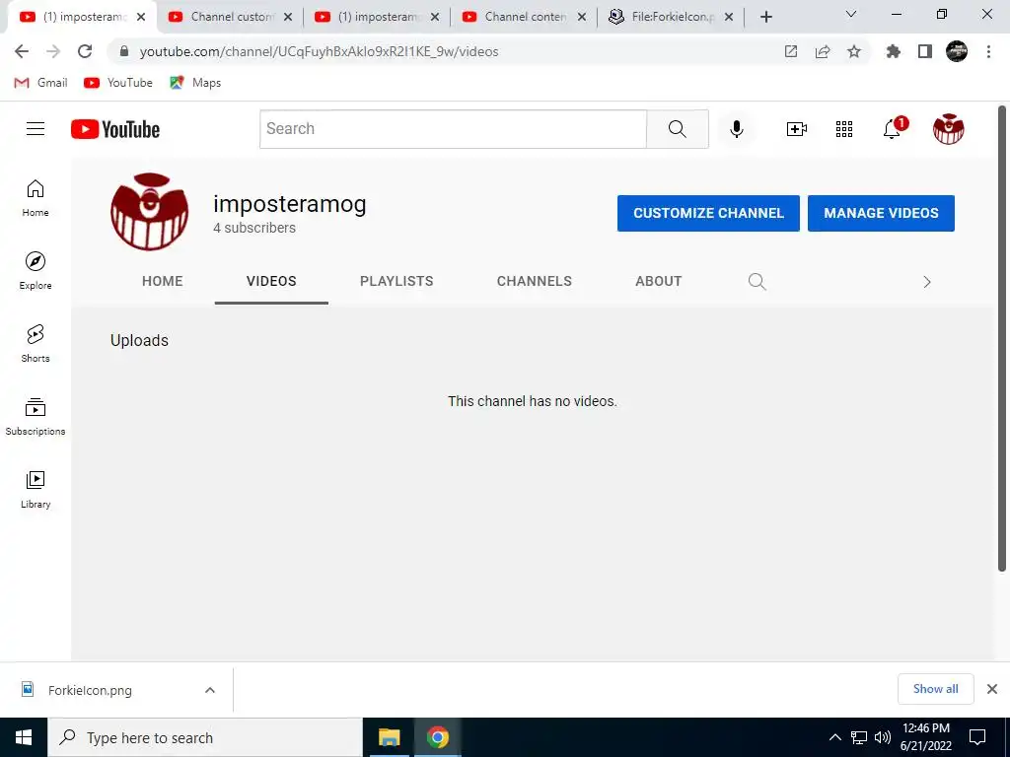Open File Explorer from the taskbar
Screen dimensions: 1010x757
[x=389, y=737]
